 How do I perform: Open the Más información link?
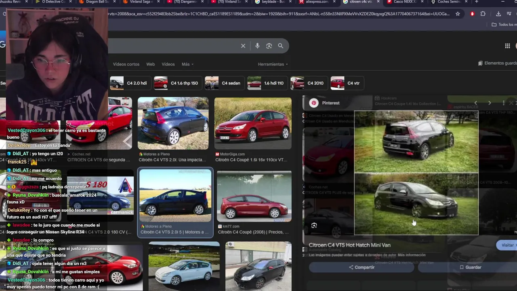(x=412, y=255)
